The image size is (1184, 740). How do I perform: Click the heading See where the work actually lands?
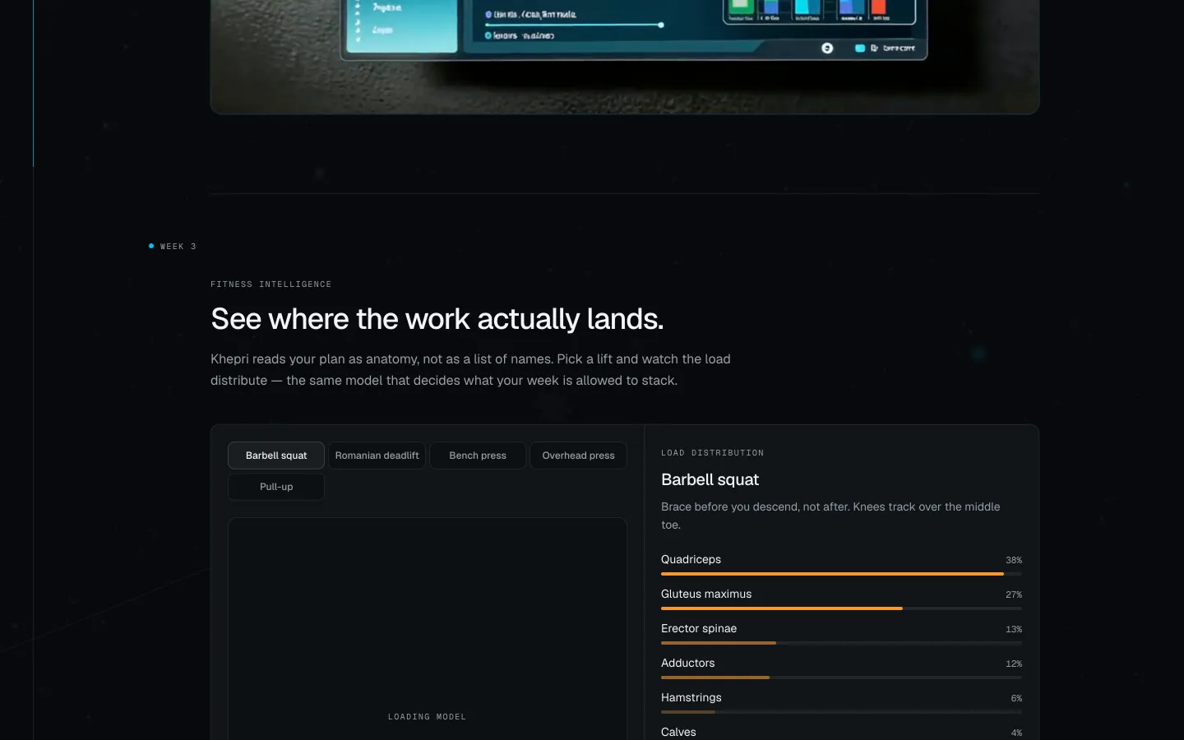coord(437,319)
